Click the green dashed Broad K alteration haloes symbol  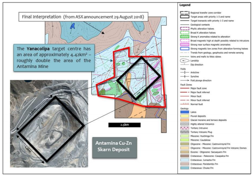tap(184, 33)
